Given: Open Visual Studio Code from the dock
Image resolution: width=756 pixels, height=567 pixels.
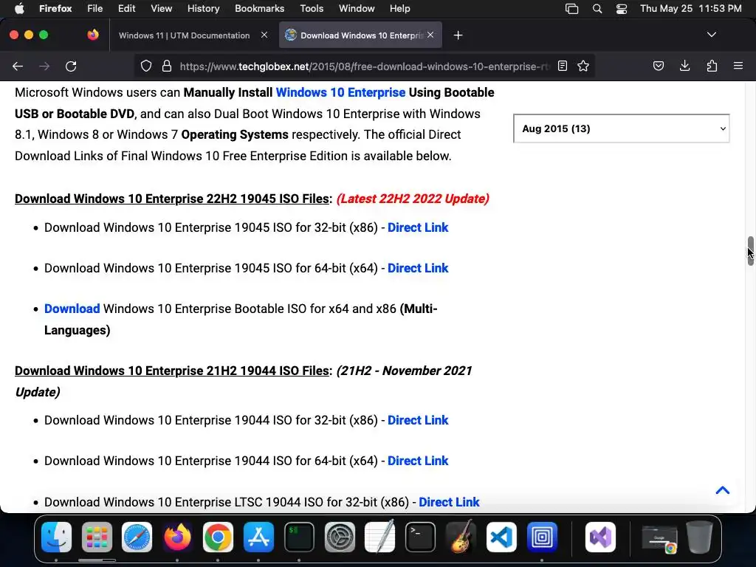Looking at the screenshot, I should click(x=501, y=537).
